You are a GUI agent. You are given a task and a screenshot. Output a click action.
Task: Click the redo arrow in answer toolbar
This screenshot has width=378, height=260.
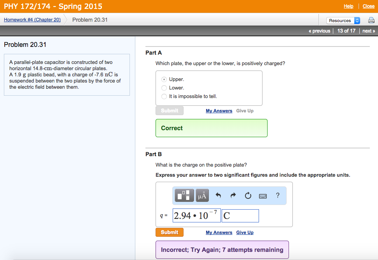click(x=233, y=196)
